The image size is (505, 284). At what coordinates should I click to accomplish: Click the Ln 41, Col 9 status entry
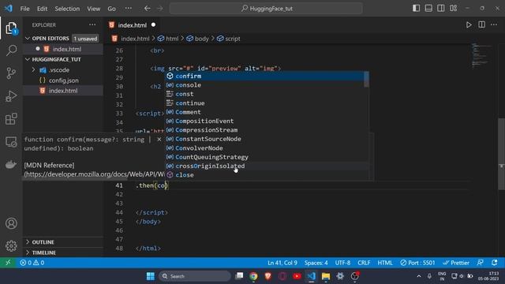(282, 263)
